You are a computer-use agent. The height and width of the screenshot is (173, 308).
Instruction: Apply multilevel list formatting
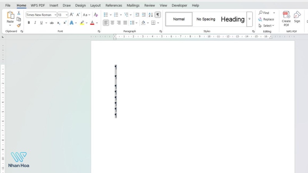click(x=126, y=15)
